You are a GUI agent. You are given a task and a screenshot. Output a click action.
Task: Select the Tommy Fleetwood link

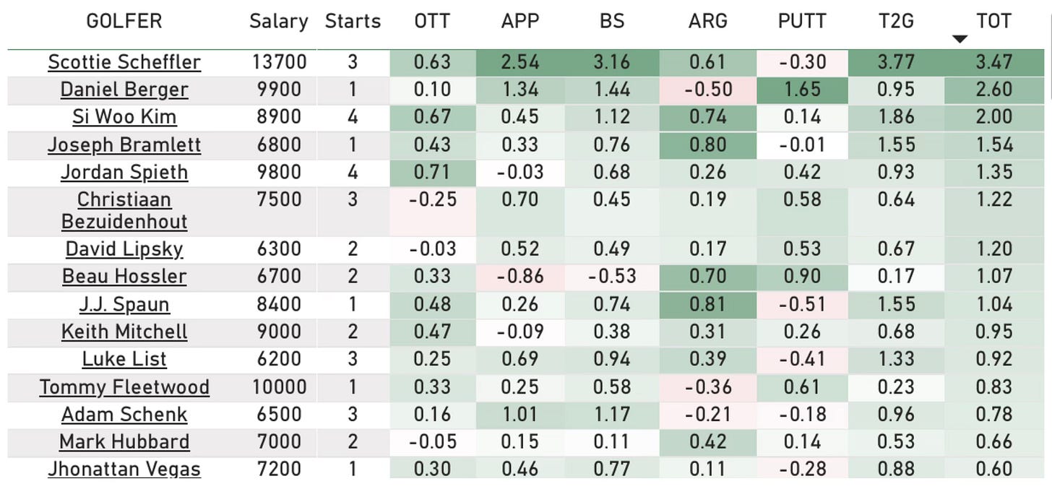(124, 387)
